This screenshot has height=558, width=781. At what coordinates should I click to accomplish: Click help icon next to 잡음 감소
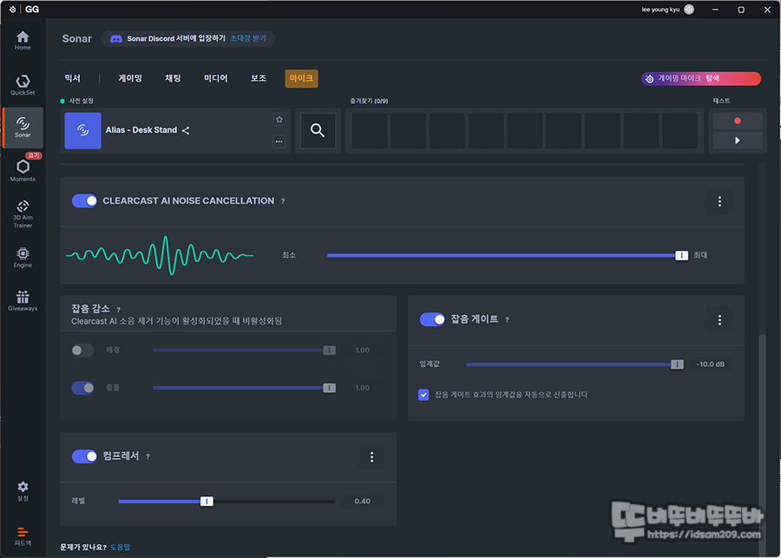coord(118,310)
